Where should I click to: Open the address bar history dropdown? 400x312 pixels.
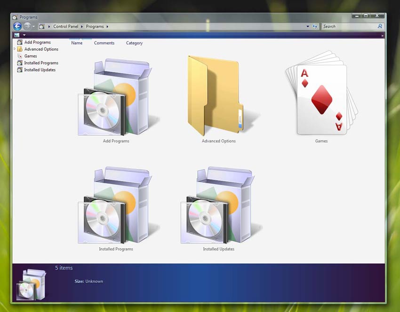click(308, 26)
